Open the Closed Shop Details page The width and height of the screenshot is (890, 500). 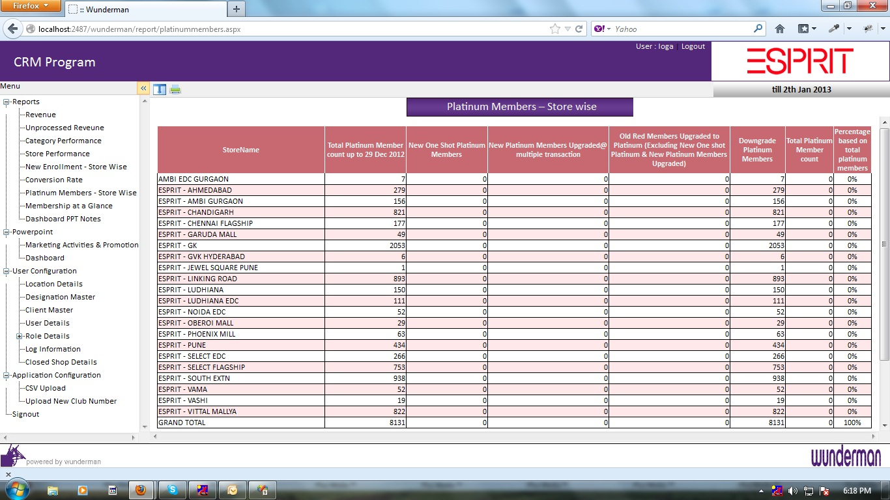pos(61,362)
